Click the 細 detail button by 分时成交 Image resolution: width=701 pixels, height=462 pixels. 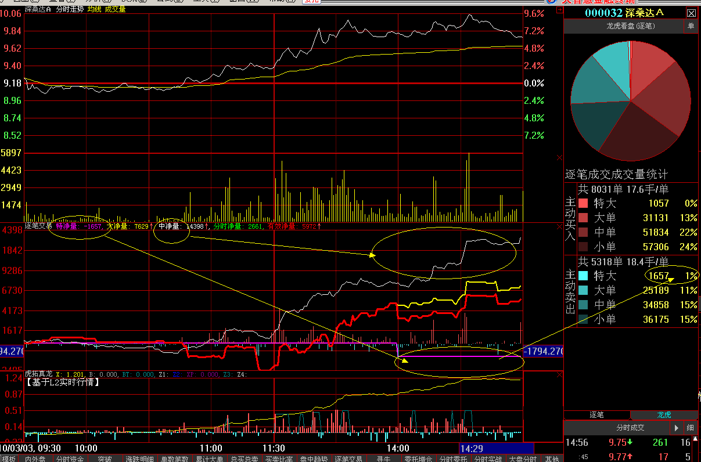coord(691,428)
